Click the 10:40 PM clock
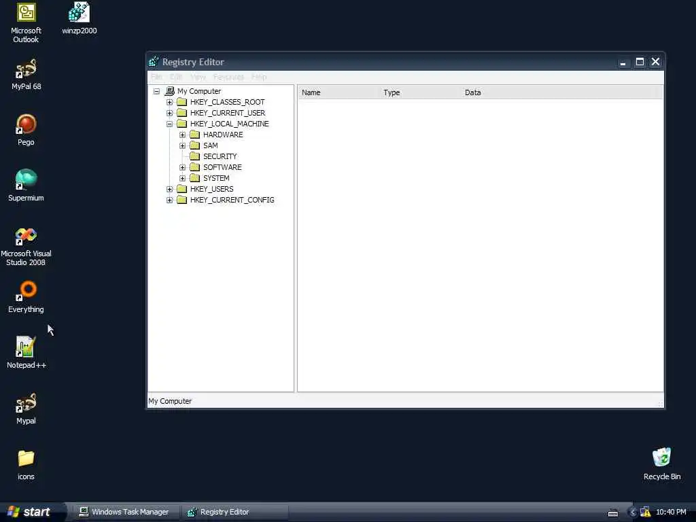This screenshot has height=522, width=696. point(671,512)
